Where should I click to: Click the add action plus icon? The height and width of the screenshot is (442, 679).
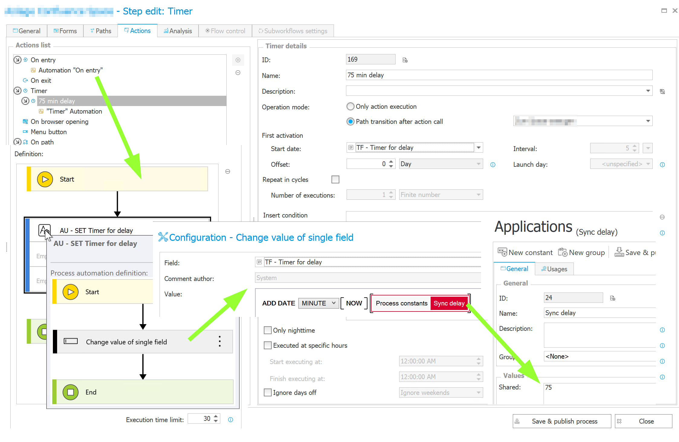click(x=238, y=60)
